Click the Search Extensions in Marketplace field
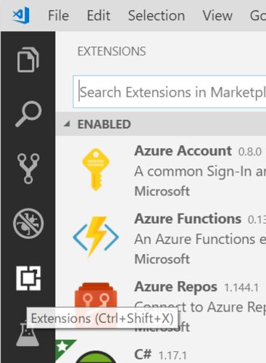The image size is (266, 363). point(170,92)
